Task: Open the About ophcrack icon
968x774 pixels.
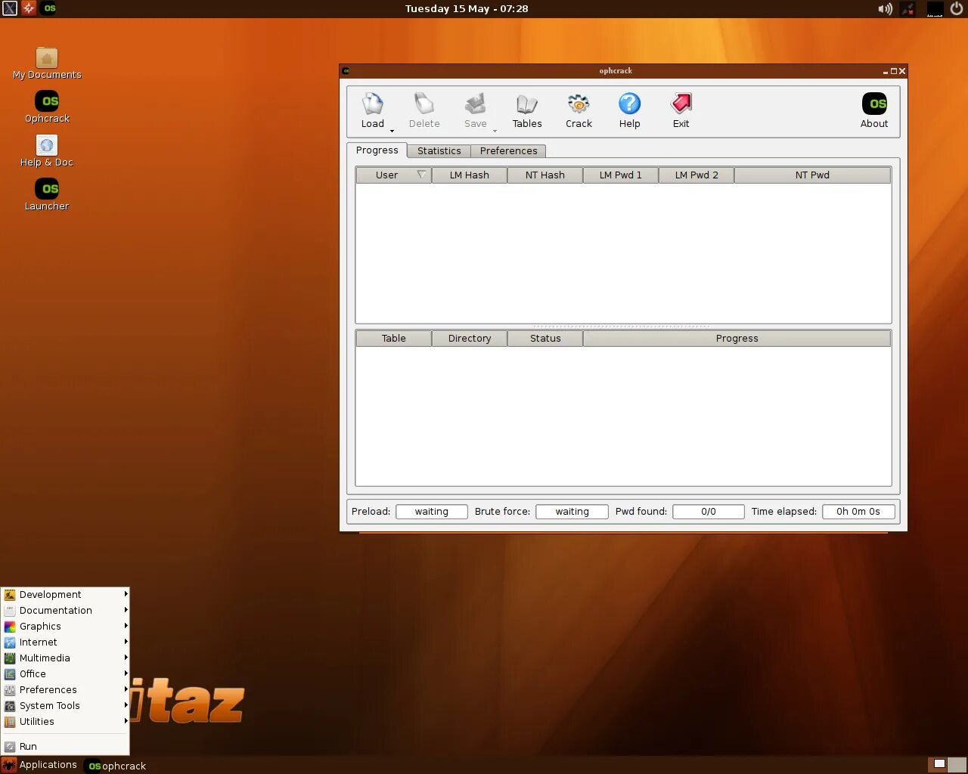Action: 874,104
